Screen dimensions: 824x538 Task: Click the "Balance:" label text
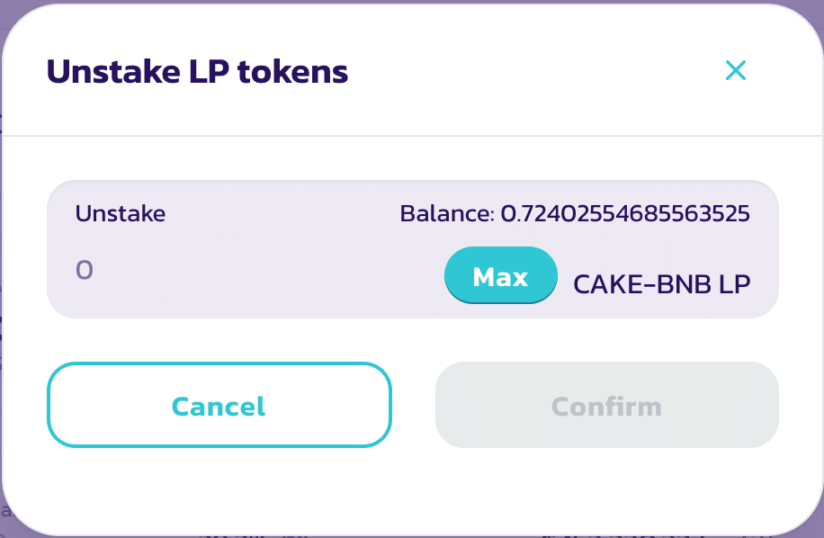[447, 214]
